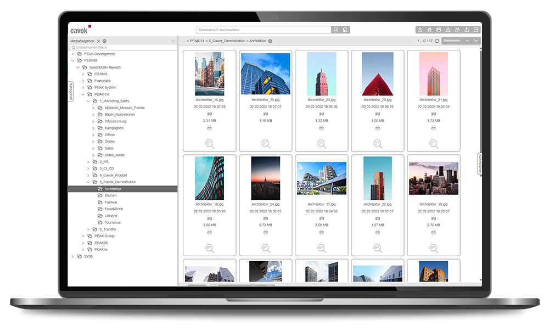Select the Tourismus folder
The height and width of the screenshot is (332, 549).
tap(113, 222)
